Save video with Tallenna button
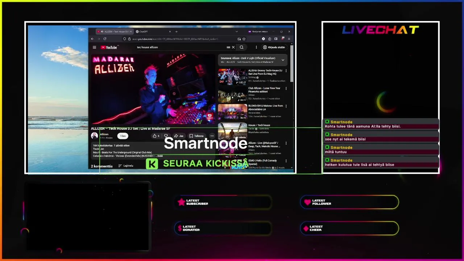This screenshot has width=464, height=261. 196,136
